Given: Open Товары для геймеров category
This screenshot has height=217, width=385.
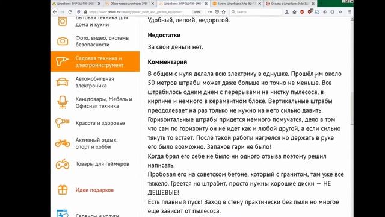Looking at the screenshot, I should (102, 164).
